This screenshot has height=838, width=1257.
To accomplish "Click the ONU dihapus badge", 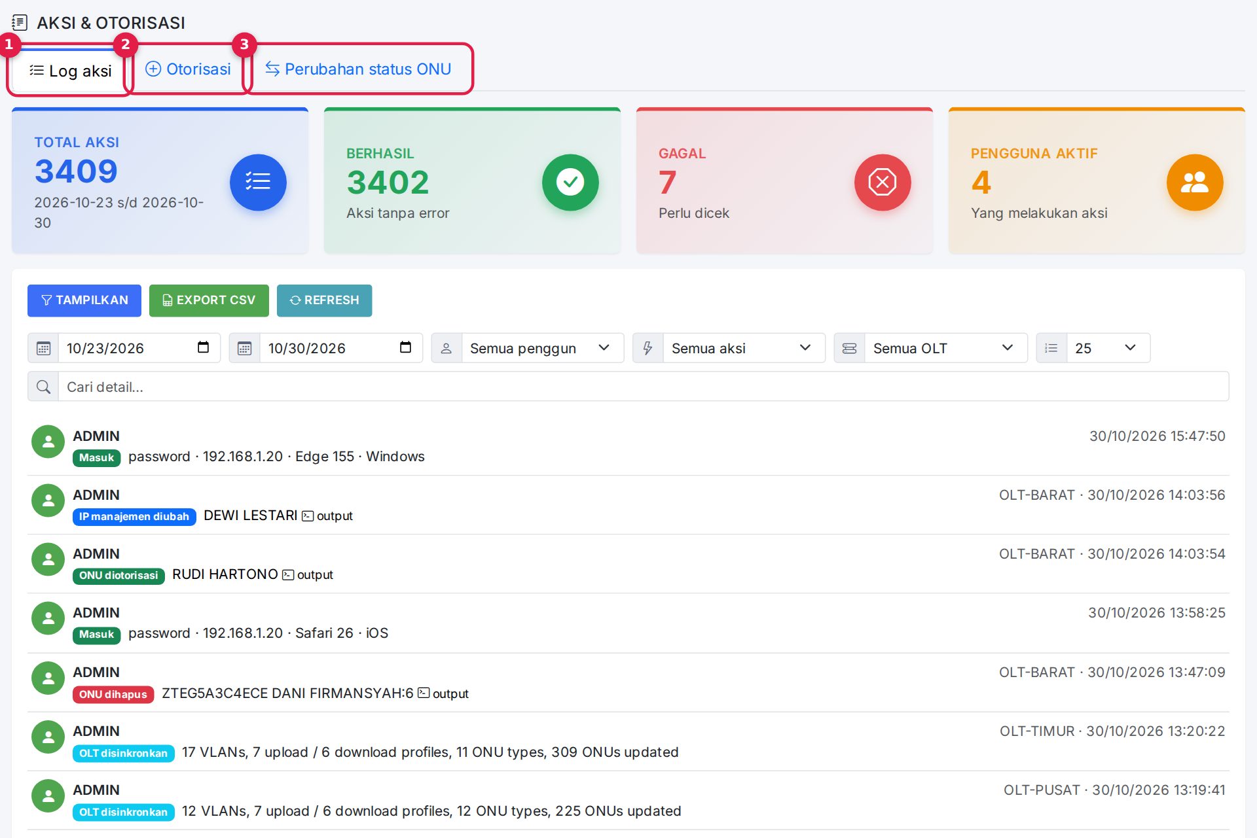I will [x=113, y=695].
